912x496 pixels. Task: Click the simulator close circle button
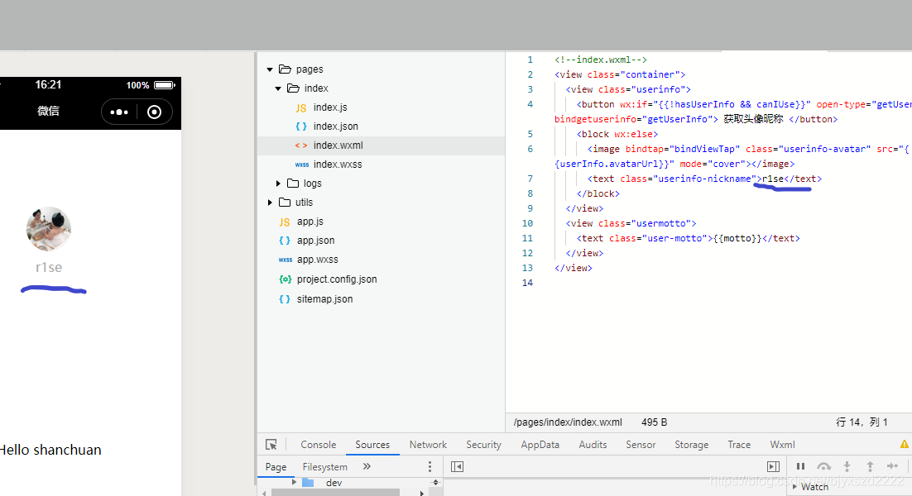click(x=154, y=112)
